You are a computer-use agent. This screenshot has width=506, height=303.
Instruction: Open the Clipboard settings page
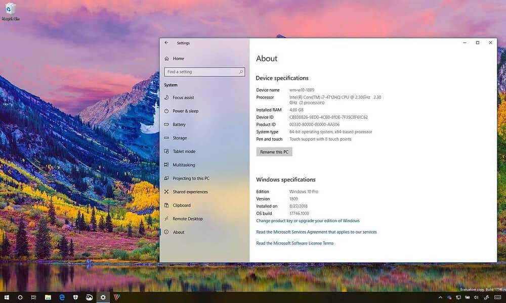tap(167, 205)
